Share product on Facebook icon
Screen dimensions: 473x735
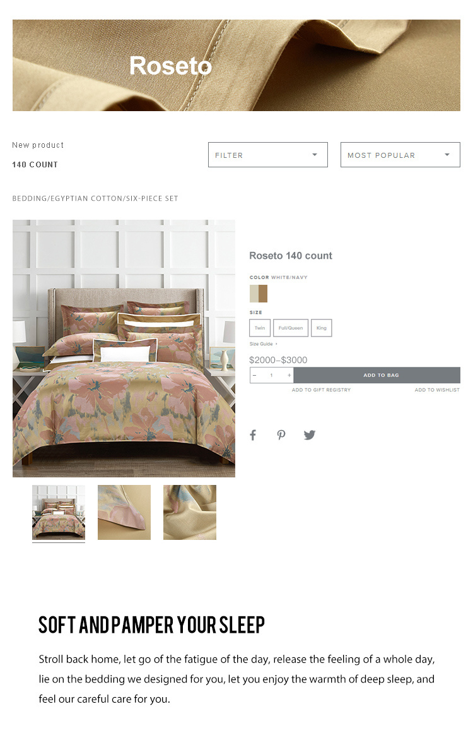coord(253,435)
